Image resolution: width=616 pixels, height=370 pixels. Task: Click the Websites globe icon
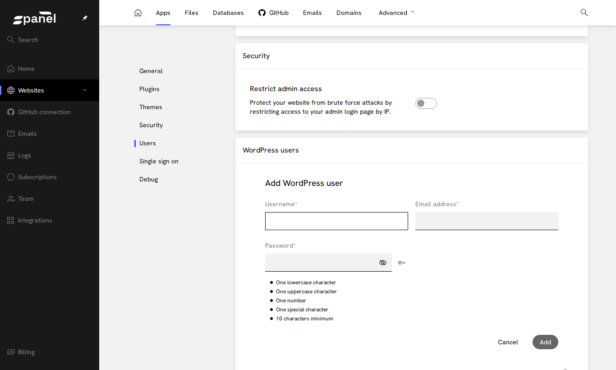pos(11,90)
